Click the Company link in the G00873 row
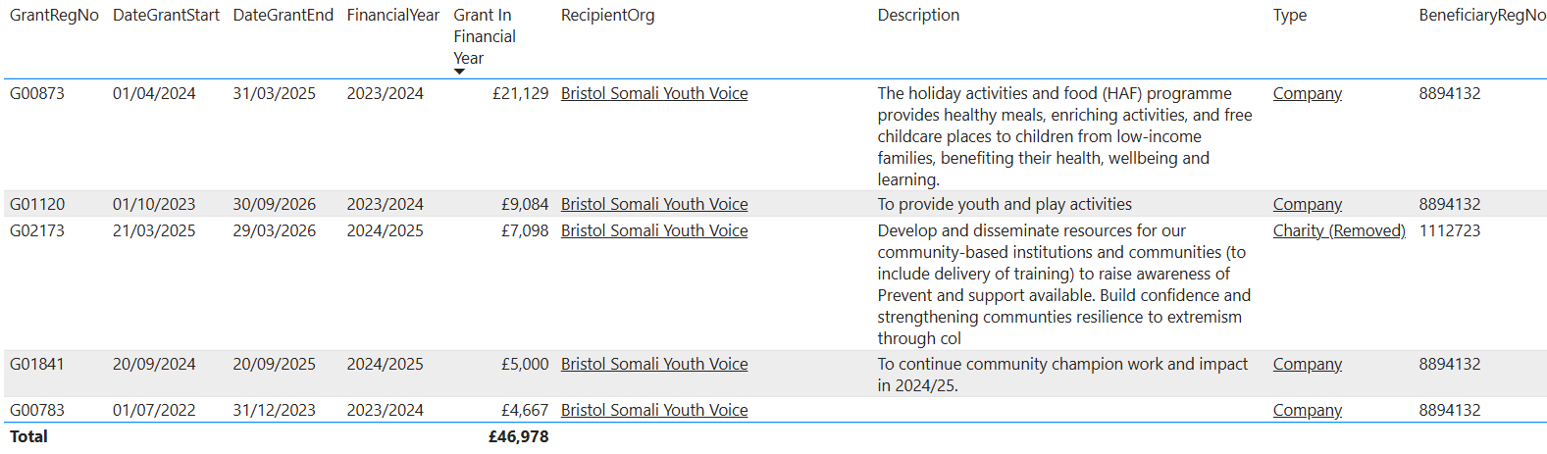Image resolution: width=1547 pixels, height=454 pixels. (x=1307, y=94)
